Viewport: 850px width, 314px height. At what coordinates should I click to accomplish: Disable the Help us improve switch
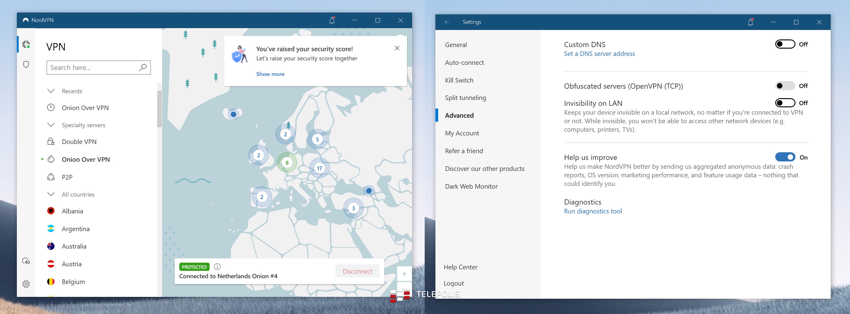785,157
